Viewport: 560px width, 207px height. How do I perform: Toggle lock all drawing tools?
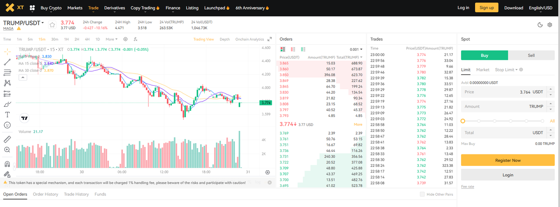click(7, 174)
